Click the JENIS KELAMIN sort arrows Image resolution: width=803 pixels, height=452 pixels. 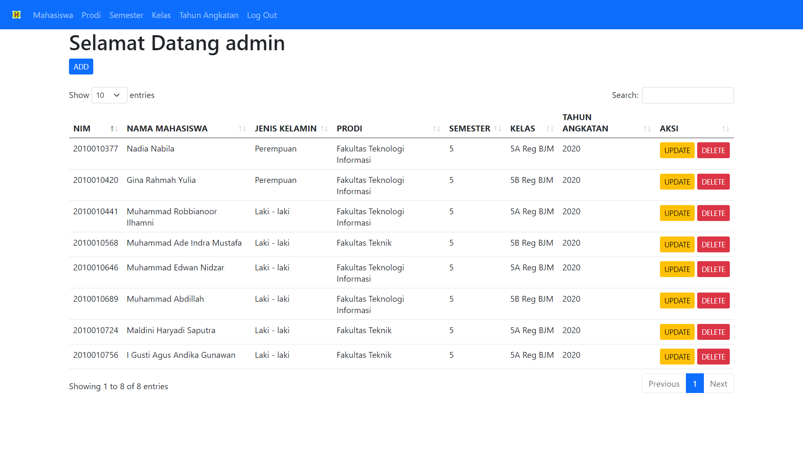(325, 128)
